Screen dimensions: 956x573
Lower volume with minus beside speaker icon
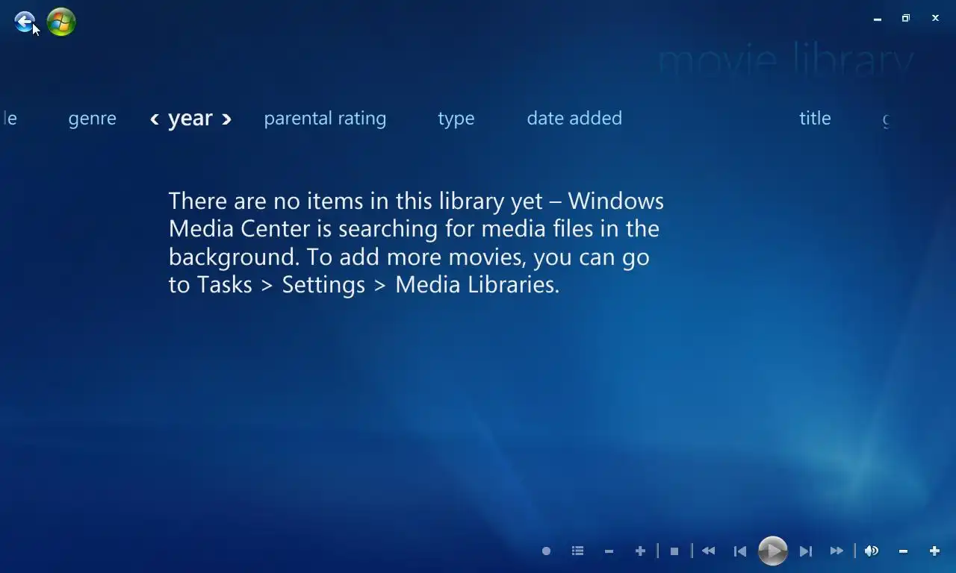click(903, 551)
